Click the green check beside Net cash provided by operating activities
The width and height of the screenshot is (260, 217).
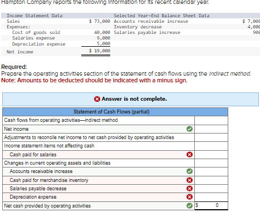(x=189, y=206)
